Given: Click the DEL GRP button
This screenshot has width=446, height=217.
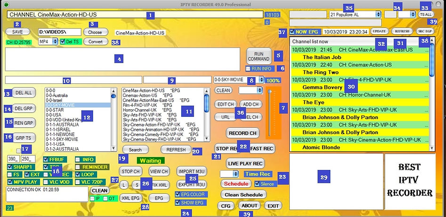Looking at the screenshot, I should [x=24, y=108].
